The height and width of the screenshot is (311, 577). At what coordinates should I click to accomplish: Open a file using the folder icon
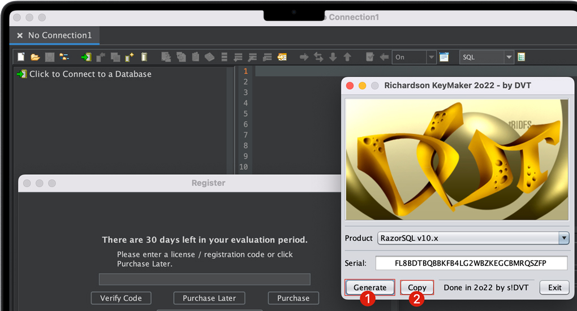click(x=35, y=57)
